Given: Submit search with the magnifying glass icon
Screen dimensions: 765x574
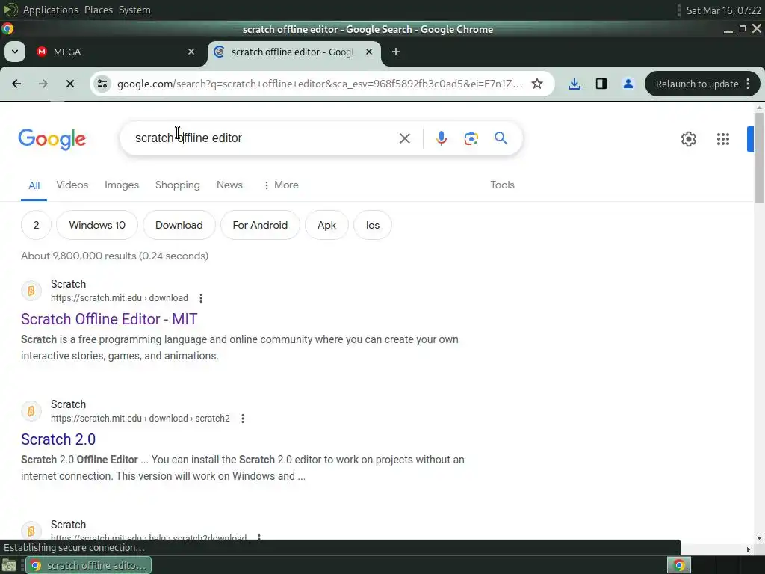Looking at the screenshot, I should 501,138.
